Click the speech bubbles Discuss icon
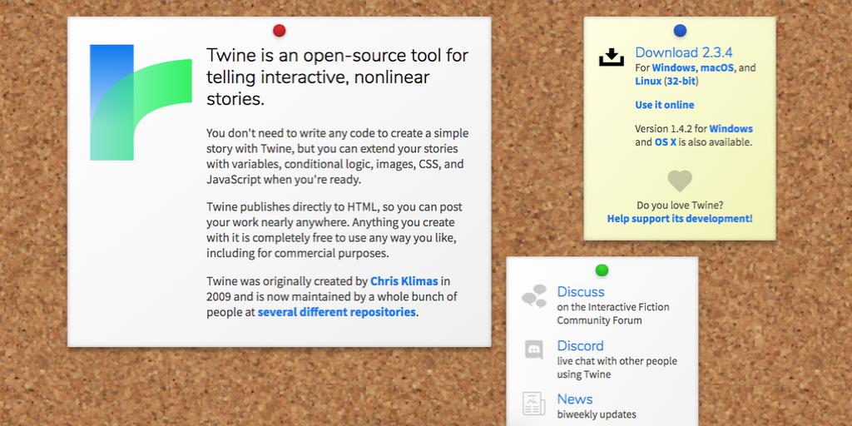852x426 pixels. click(x=534, y=296)
